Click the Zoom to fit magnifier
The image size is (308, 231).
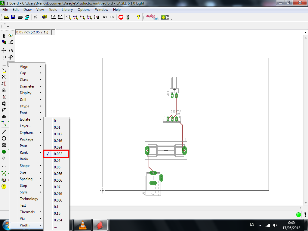[69, 17]
